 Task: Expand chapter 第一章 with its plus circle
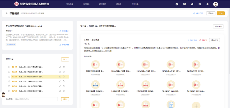tap(9, 67)
